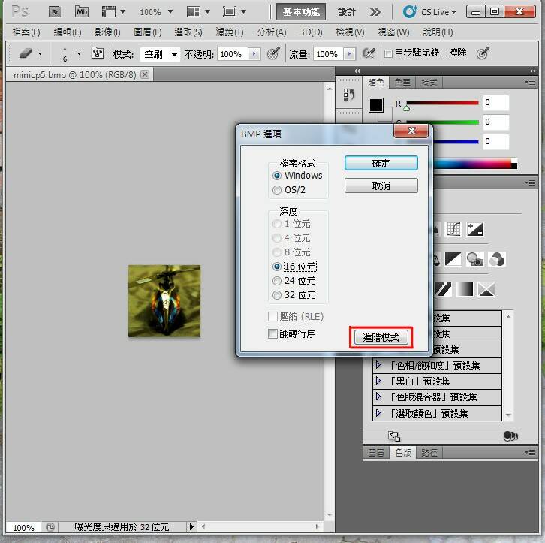Enable 自步驟記錄中擦除 checkbox
Viewport: 545px width, 543px height.
pos(389,53)
